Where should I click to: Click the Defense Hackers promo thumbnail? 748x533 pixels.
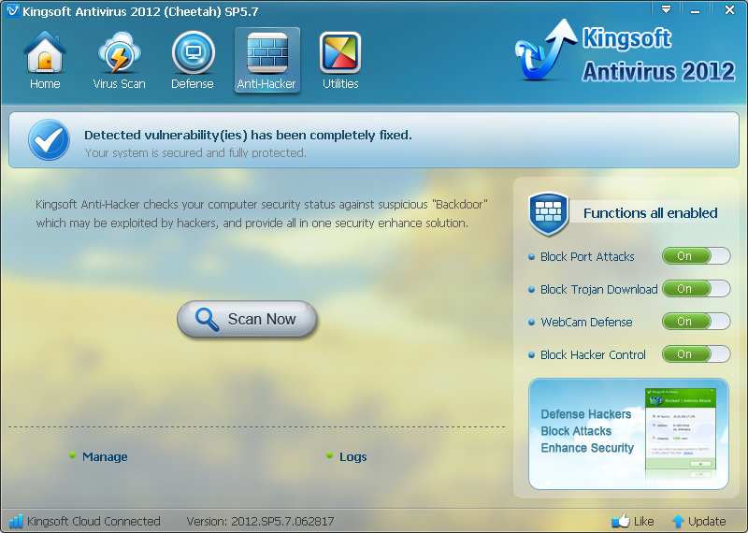[628, 433]
